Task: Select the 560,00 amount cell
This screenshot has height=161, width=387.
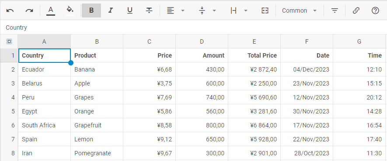Action: (x=202, y=111)
